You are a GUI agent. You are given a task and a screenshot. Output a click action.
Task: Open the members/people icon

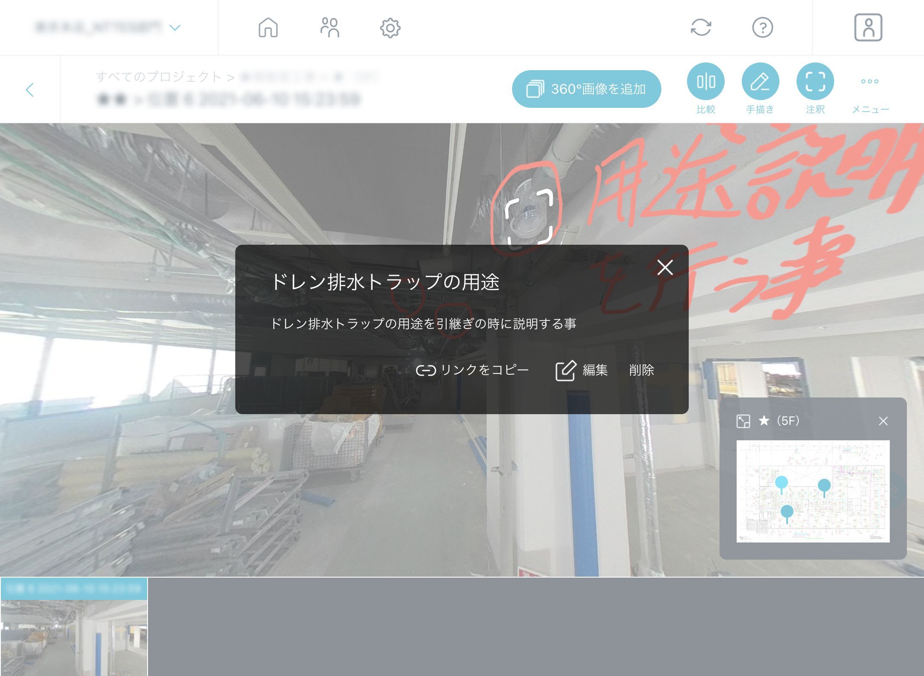click(329, 28)
